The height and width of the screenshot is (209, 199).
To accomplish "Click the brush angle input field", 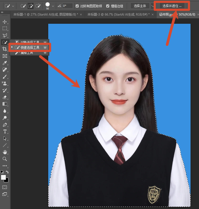I will pos(67,6).
